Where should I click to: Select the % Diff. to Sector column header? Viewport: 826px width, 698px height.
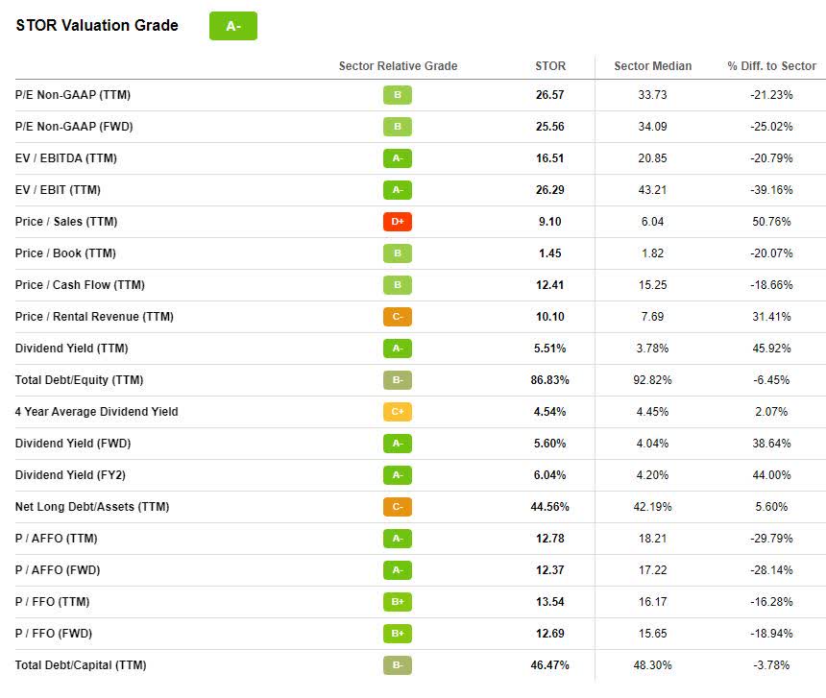click(771, 66)
